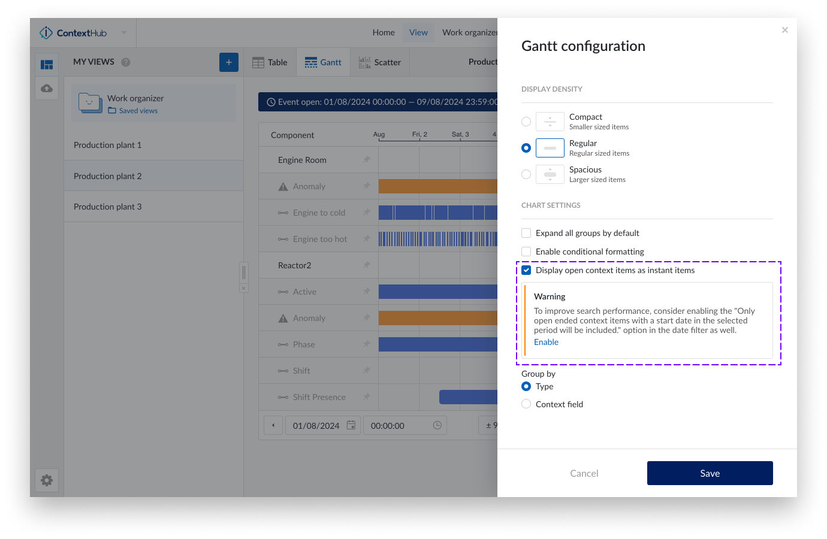Click Enable in the warning message

pos(546,341)
